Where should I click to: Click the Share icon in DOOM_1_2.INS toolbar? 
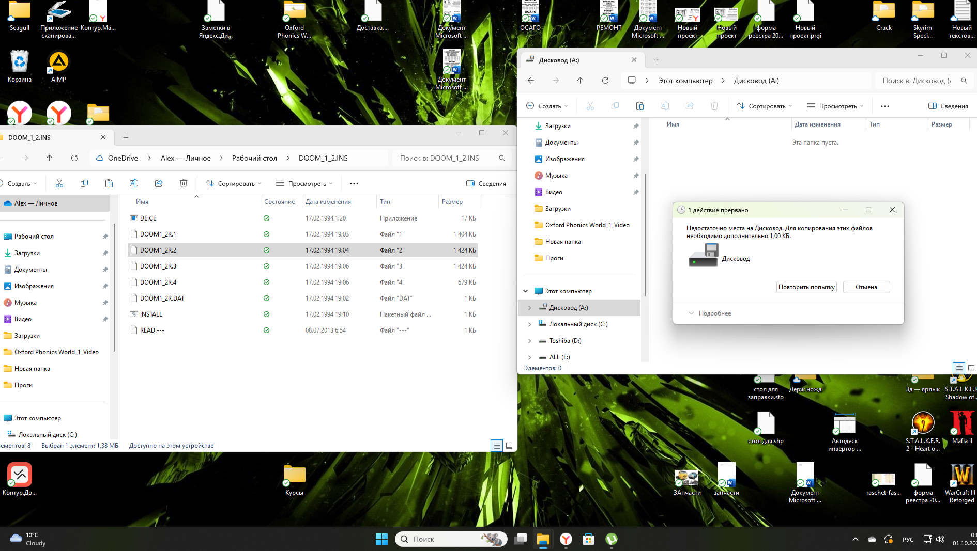pos(159,183)
